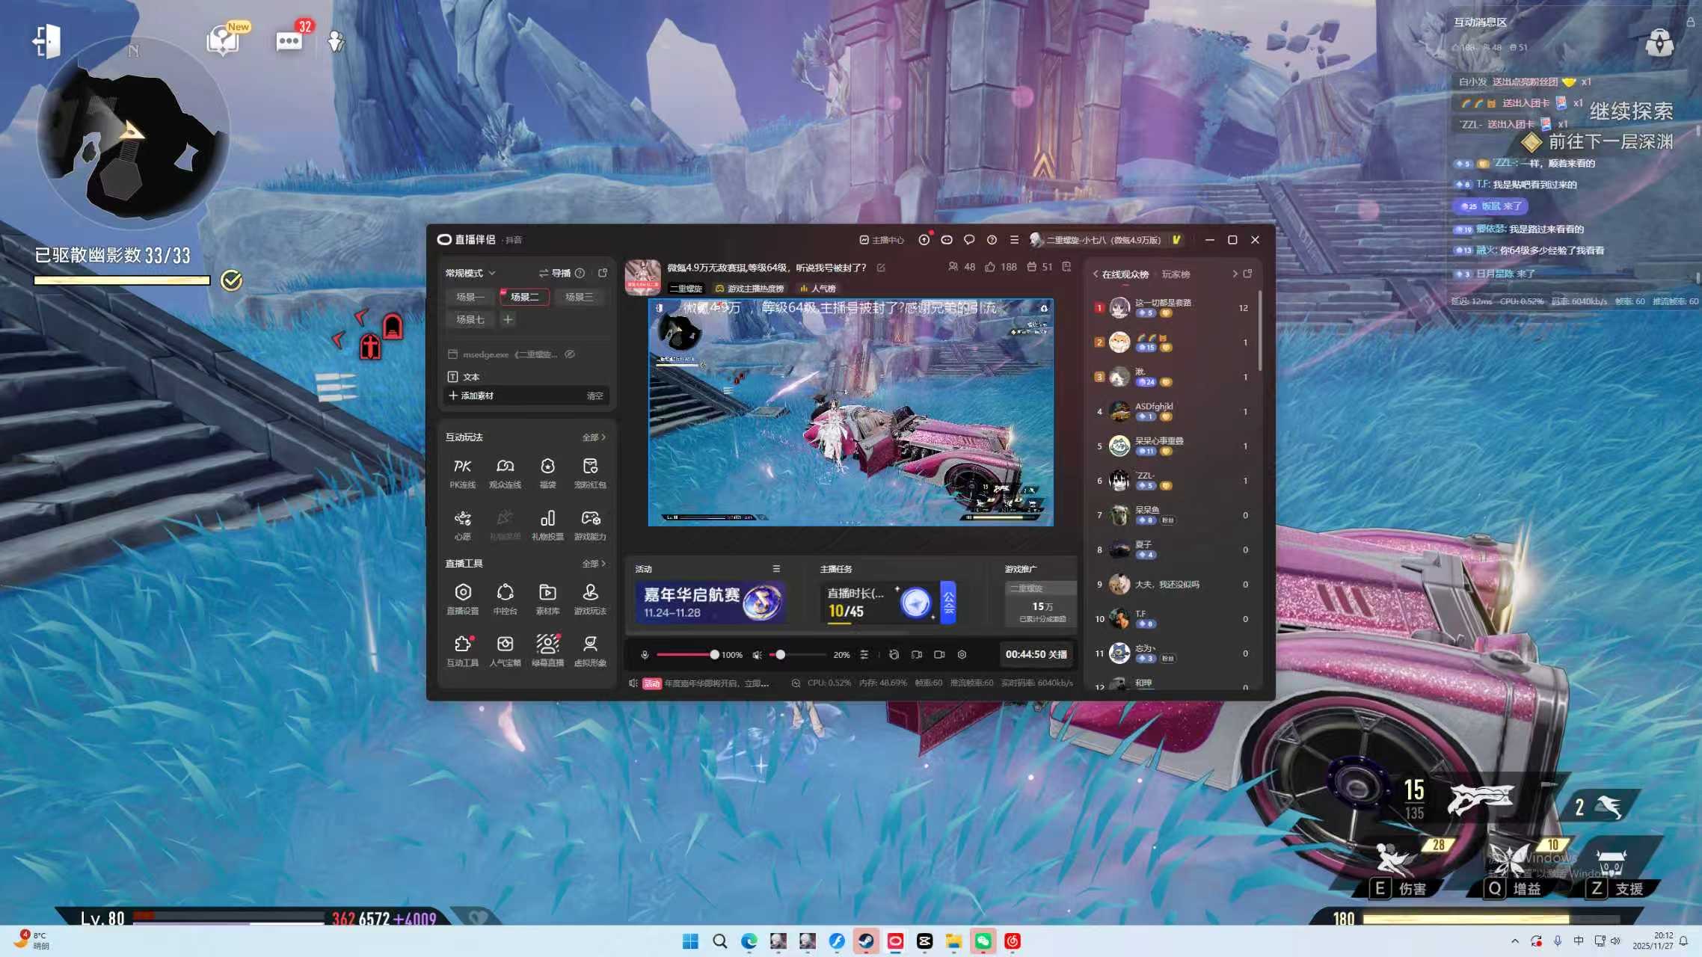Open PK连线 interaction feature
This screenshot has width=1702, height=957.
(462, 473)
